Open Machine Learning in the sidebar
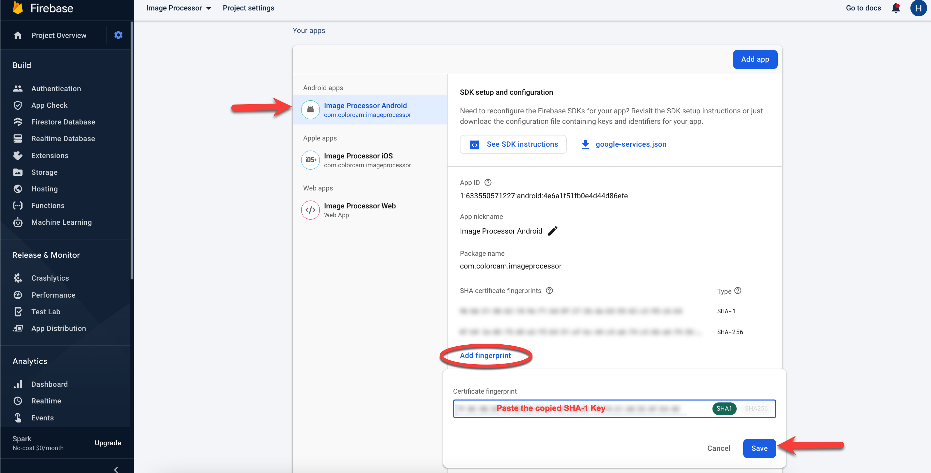 [61, 222]
